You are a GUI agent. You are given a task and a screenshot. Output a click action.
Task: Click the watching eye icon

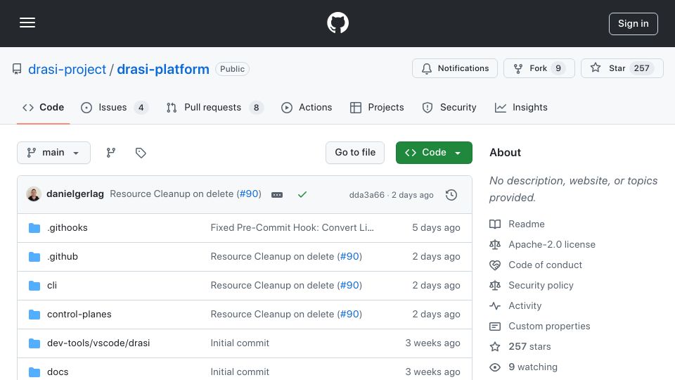click(495, 367)
